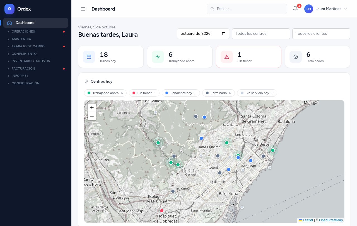Expand the Asistencia sidebar section

[x=36, y=39]
